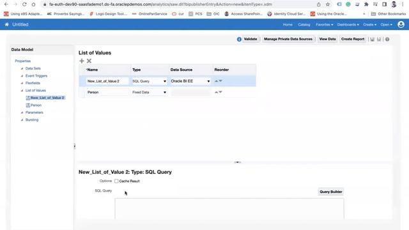The height and width of the screenshot is (230, 409).
Task: Move Person row up in reorder column
Action: (216, 92)
